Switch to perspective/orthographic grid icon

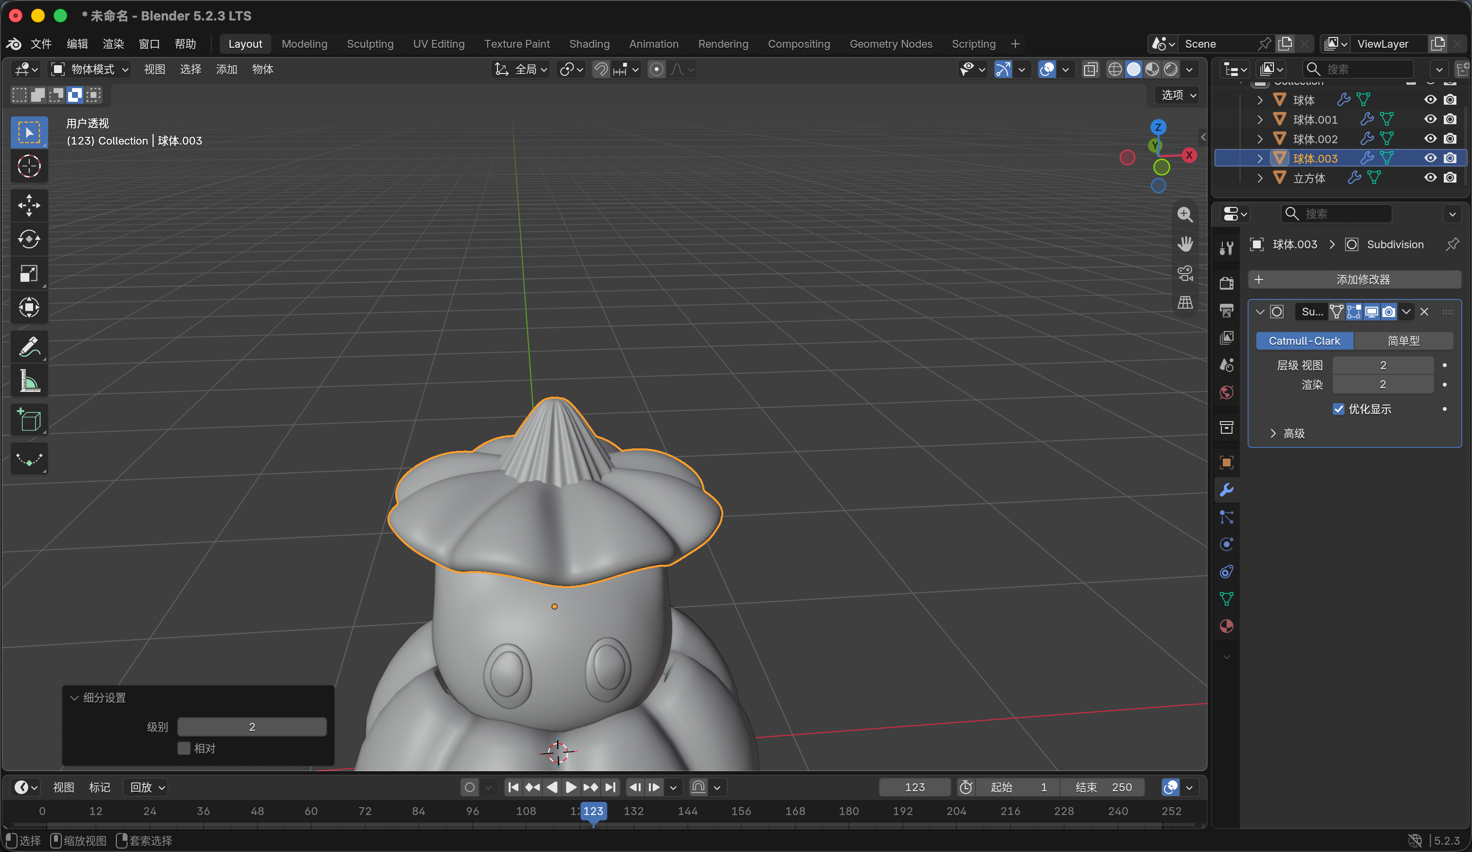tap(1185, 302)
